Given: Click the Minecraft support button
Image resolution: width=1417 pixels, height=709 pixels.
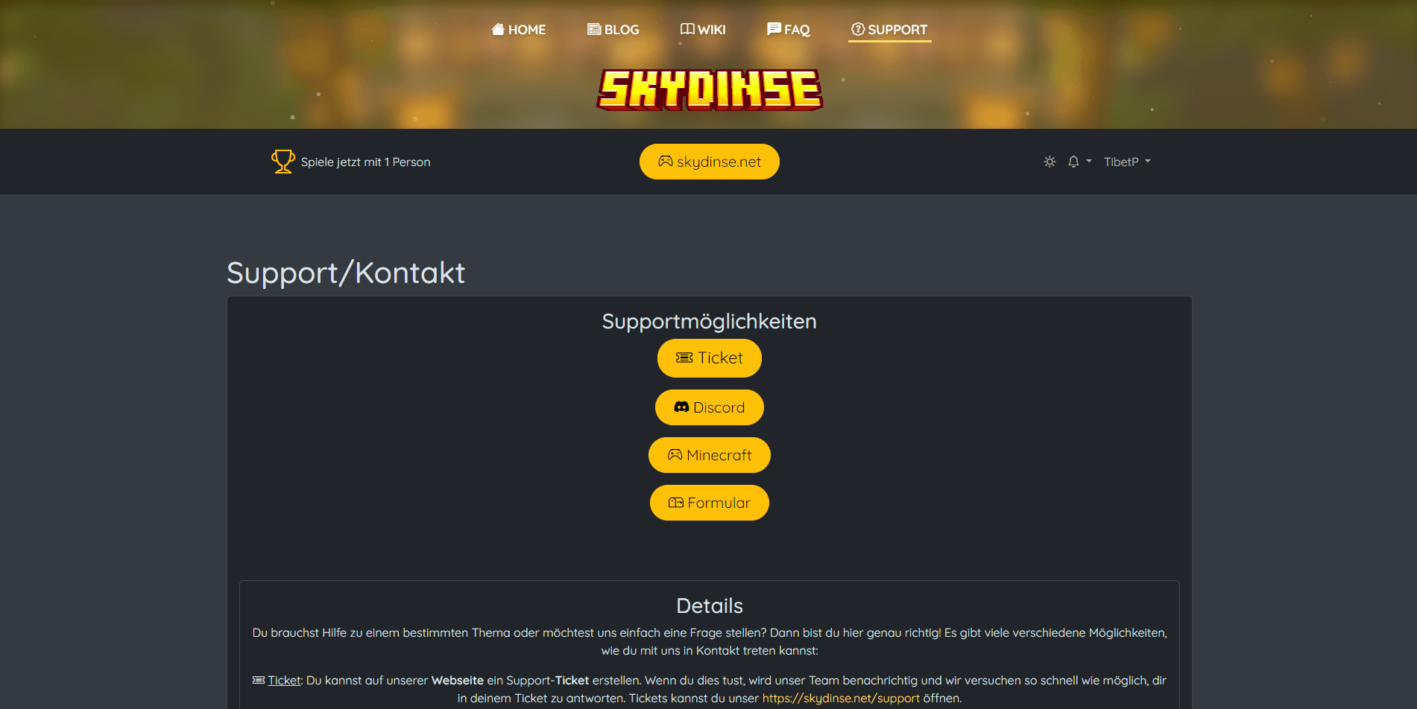Looking at the screenshot, I should point(710,455).
